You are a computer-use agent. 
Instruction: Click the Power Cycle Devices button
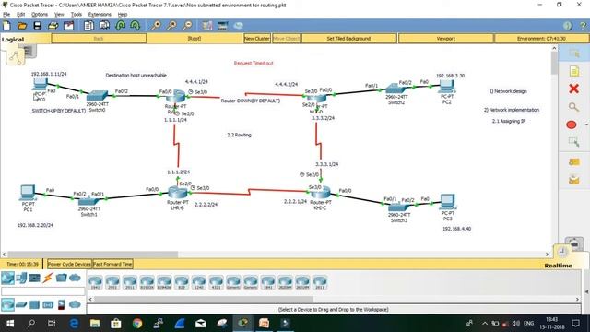click(x=69, y=264)
